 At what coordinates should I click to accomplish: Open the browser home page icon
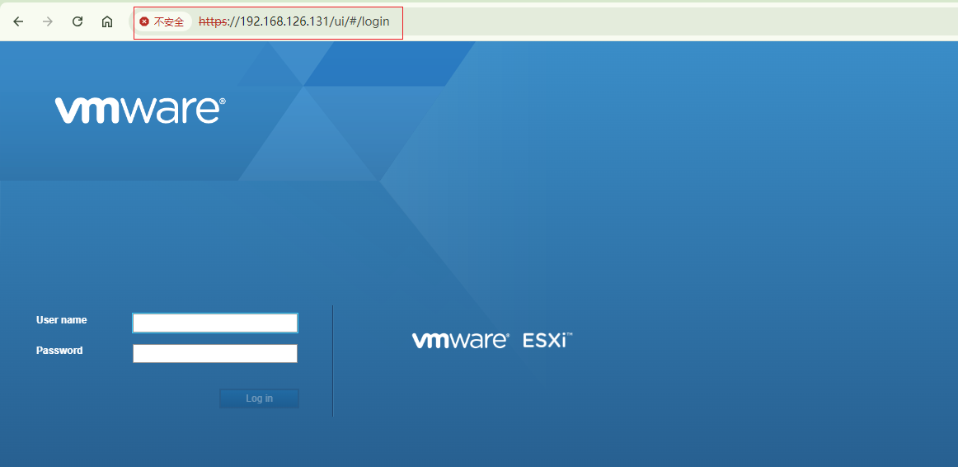[x=107, y=22]
